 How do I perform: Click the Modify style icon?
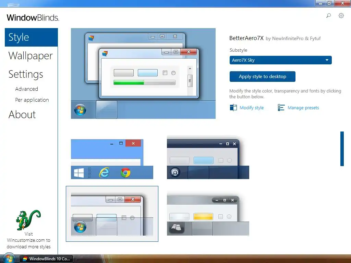point(233,108)
